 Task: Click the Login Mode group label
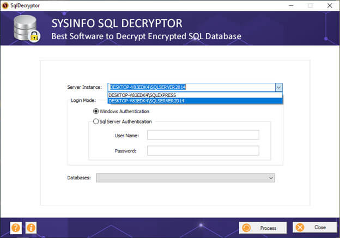tap(83, 100)
